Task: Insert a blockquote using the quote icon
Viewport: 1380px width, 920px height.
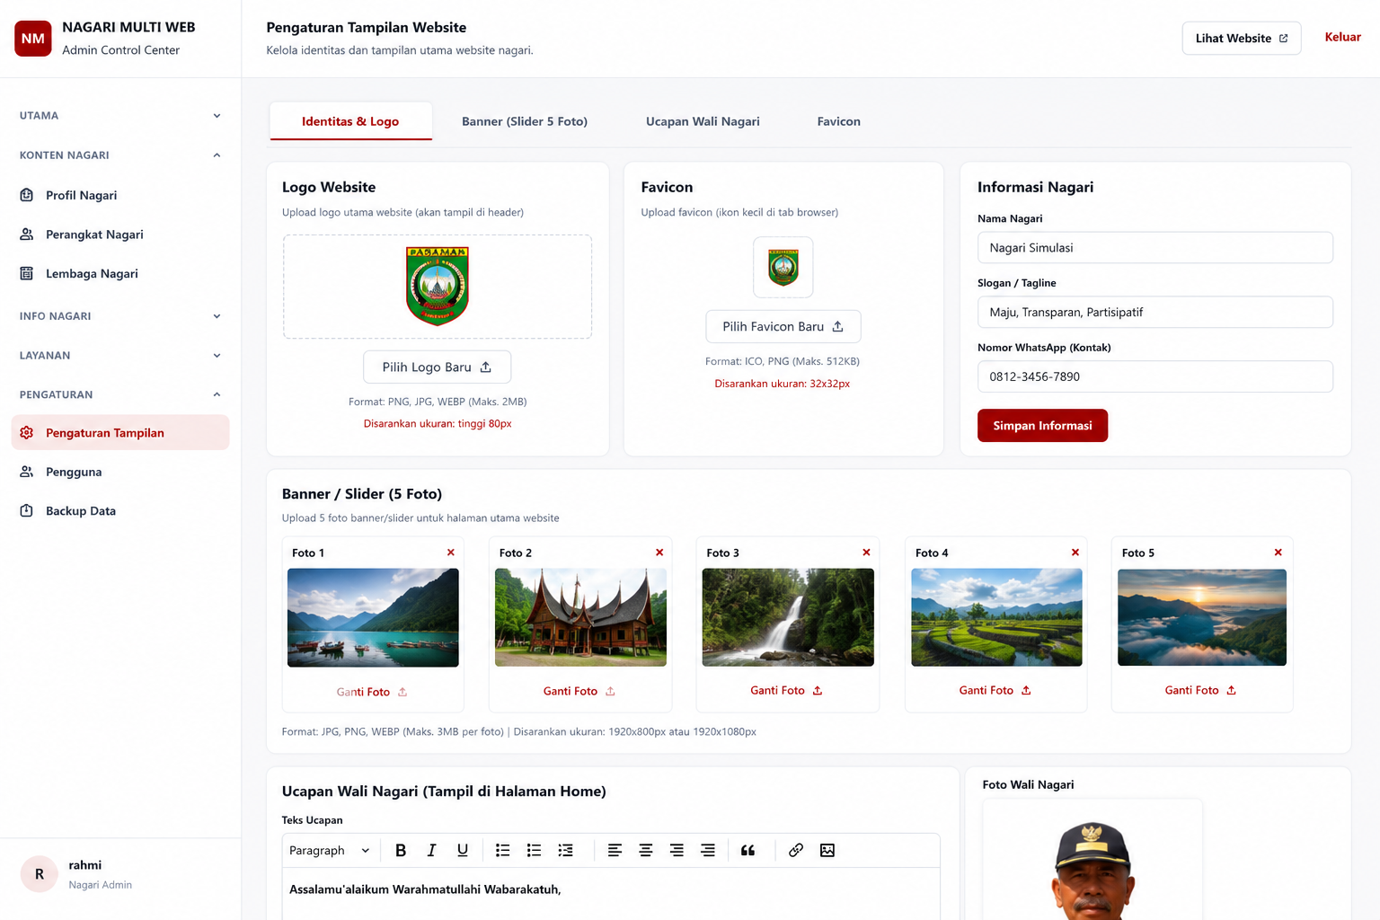Action: pyautogui.click(x=747, y=850)
